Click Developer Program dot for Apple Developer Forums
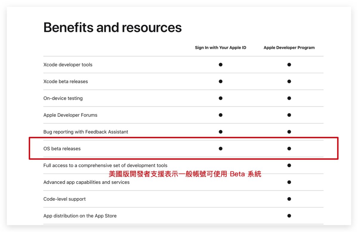Screen dimensions: 358x232 pyautogui.click(x=289, y=115)
